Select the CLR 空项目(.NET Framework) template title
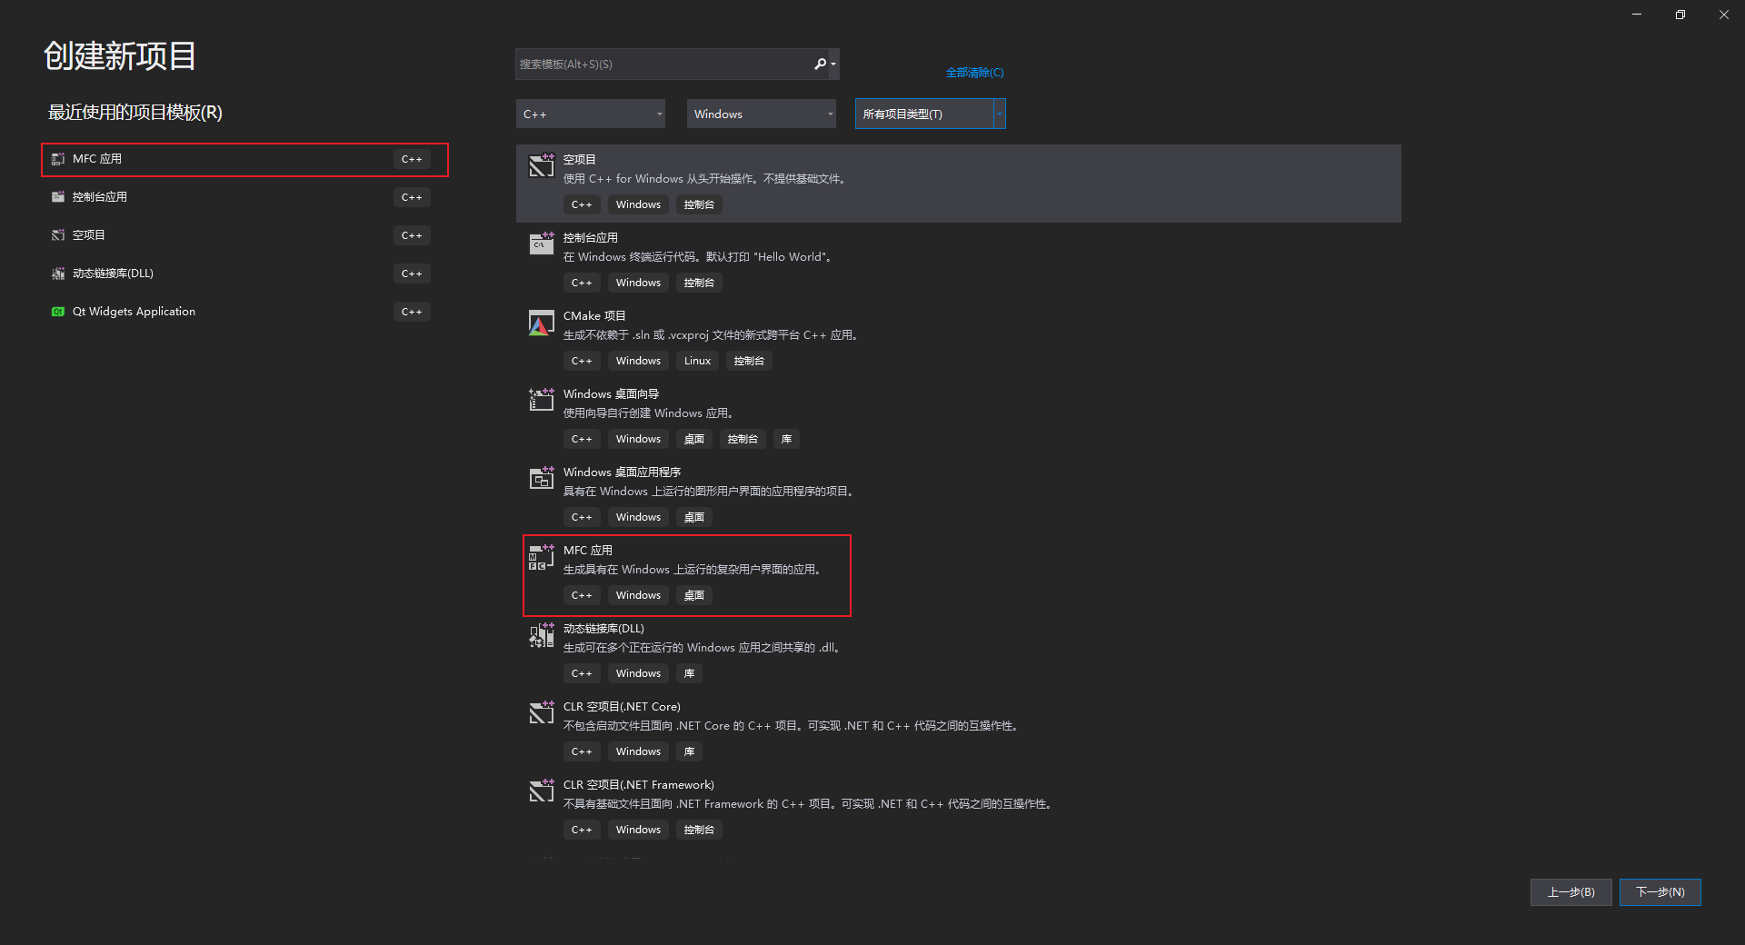Image resolution: width=1745 pixels, height=945 pixels. [x=638, y=784]
